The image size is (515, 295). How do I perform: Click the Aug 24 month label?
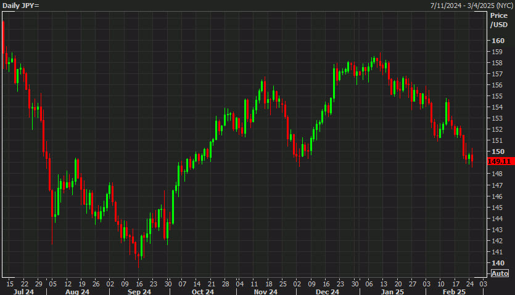[77, 292]
